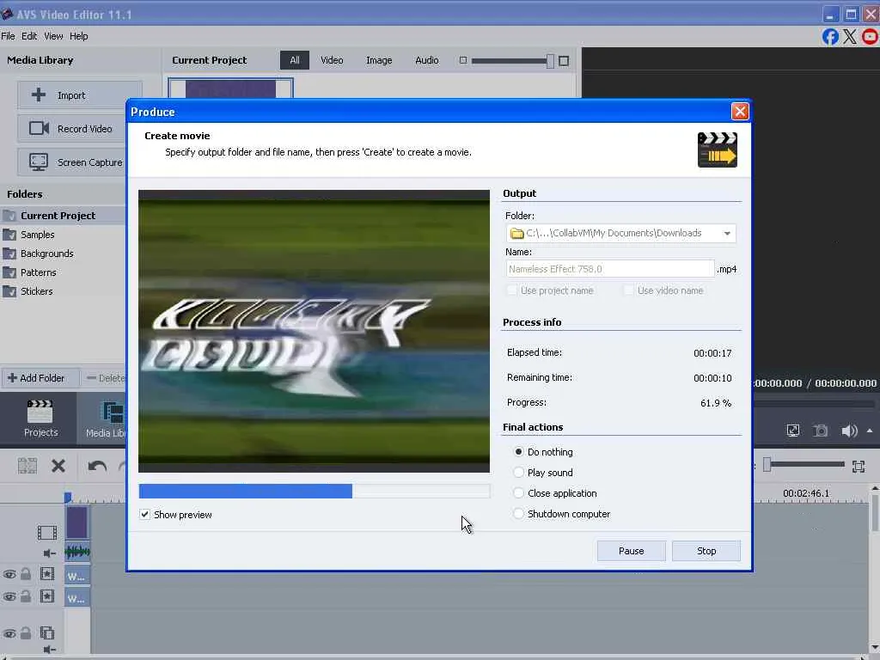Switch to the Video filter tab

tap(332, 60)
